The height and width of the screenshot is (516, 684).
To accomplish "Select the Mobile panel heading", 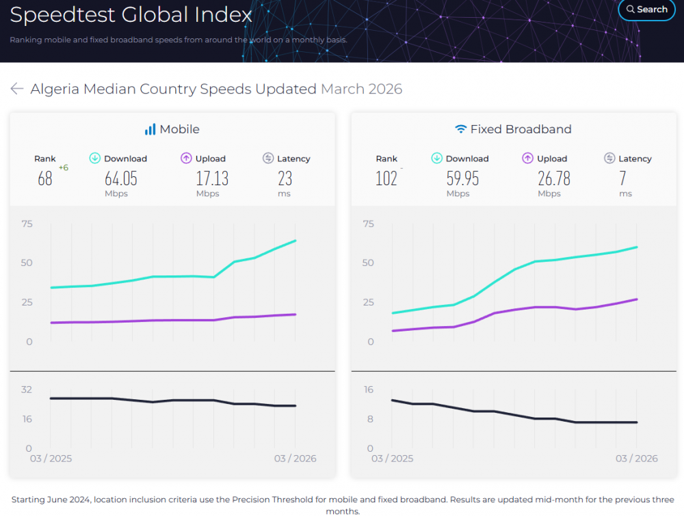I will (179, 129).
